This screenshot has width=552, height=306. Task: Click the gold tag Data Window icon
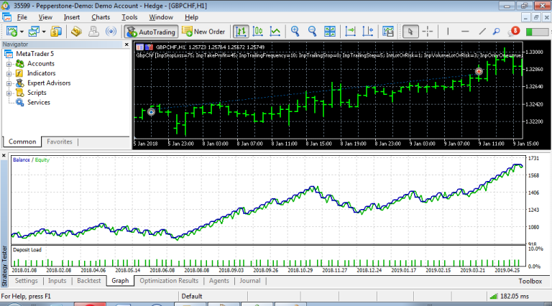coord(76,32)
